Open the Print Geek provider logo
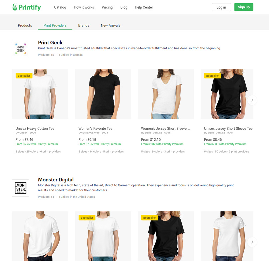This screenshot has width=269, height=266. pyautogui.click(x=21, y=49)
